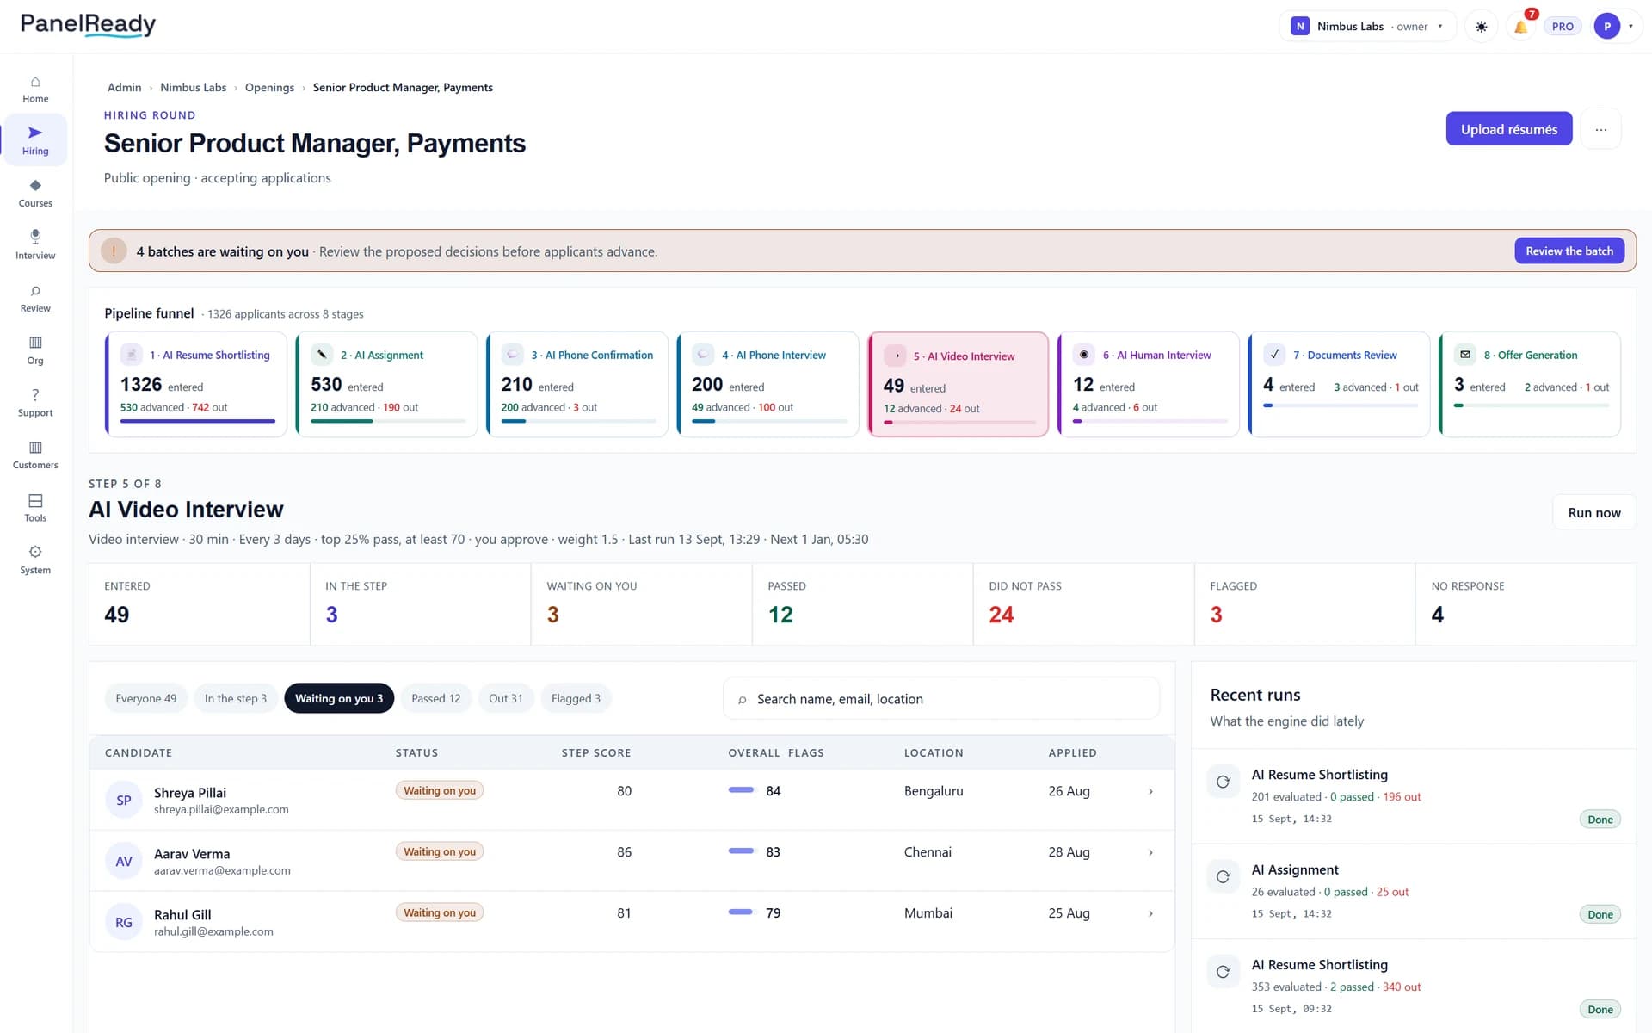Image resolution: width=1652 pixels, height=1033 pixels.
Task: Open Support from the sidebar
Action: pos(35,403)
